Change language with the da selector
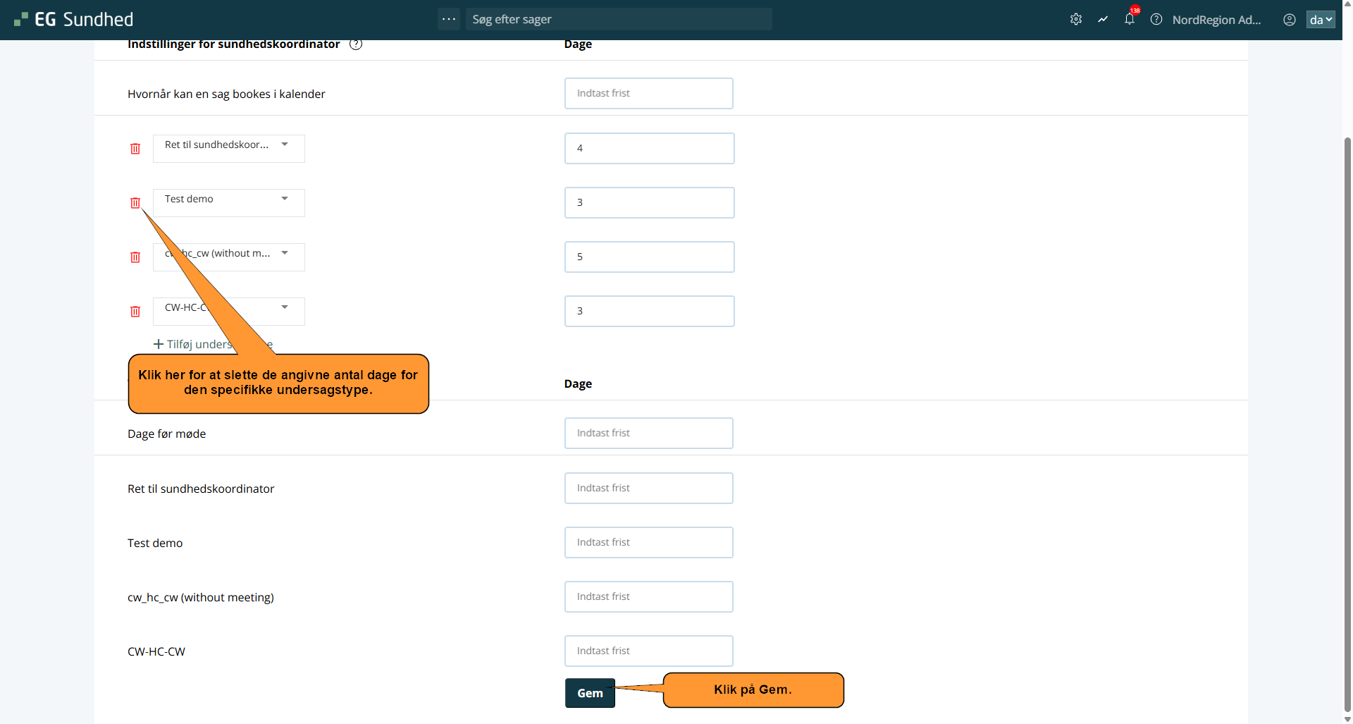Image resolution: width=1353 pixels, height=724 pixels. 1321,20
